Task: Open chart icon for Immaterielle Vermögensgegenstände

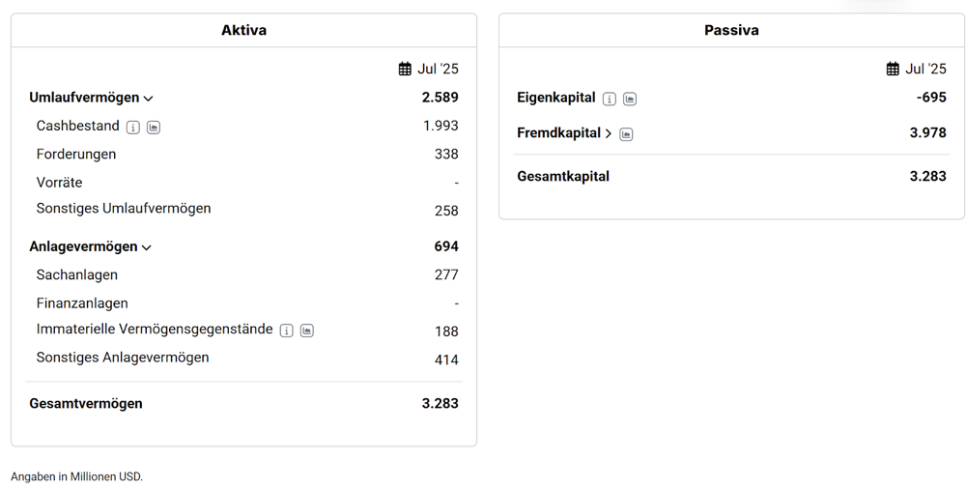Action: pos(307,331)
